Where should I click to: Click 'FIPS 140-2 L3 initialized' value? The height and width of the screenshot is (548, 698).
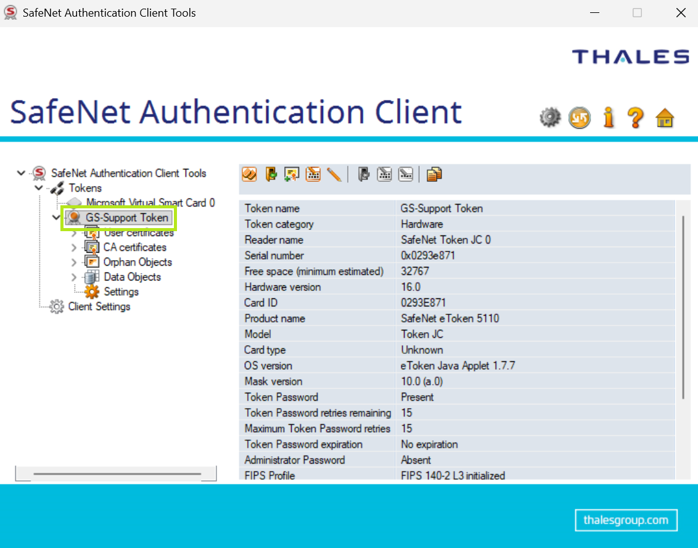pos(453,475)
